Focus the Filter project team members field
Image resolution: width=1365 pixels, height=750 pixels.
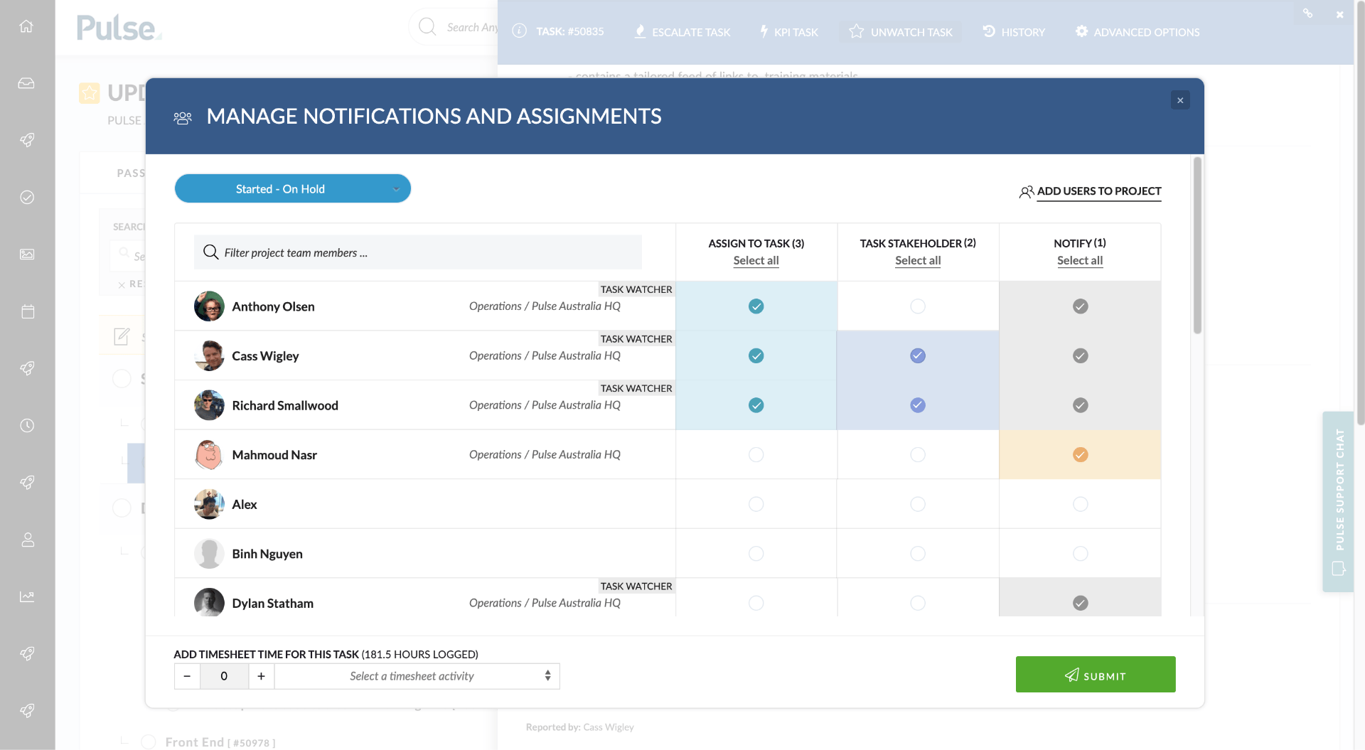418,252
